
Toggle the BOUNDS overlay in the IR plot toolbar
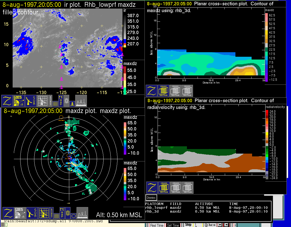[x=50, y=101]
